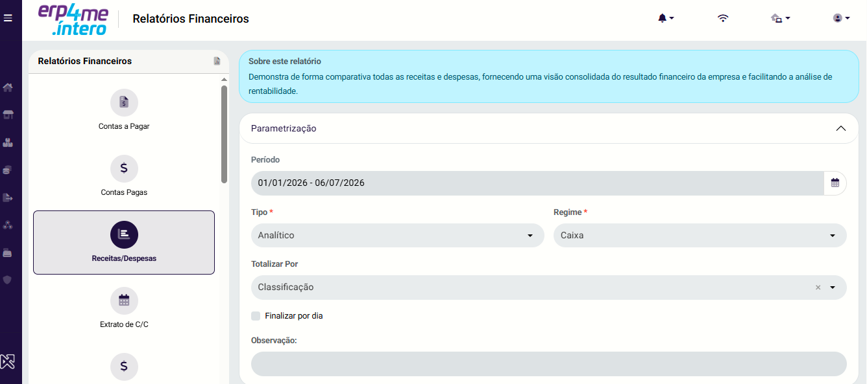Click the logo icon at the sidebar bottom
The height and width of the screenshot is (384, 867).
[x=8, y=361]
